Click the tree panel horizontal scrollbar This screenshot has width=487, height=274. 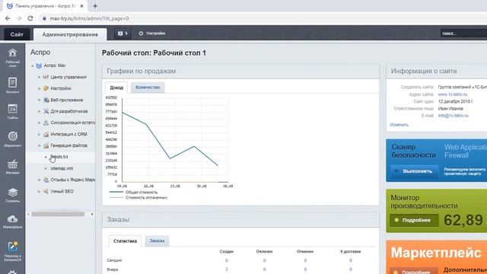58,214
